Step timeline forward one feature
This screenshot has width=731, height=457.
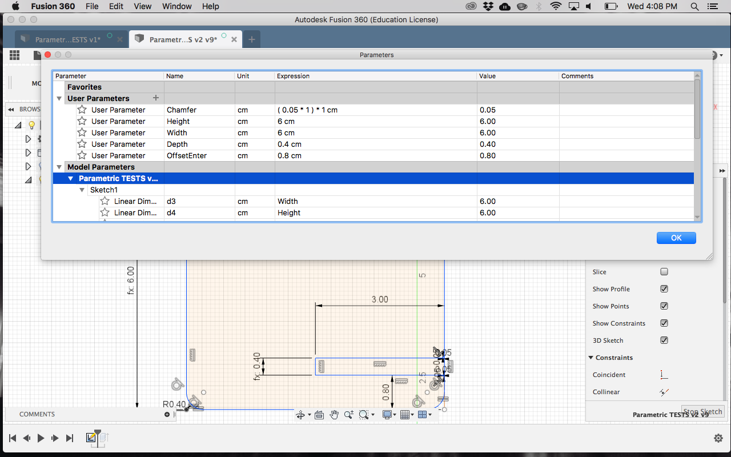[x=55, y=438]
